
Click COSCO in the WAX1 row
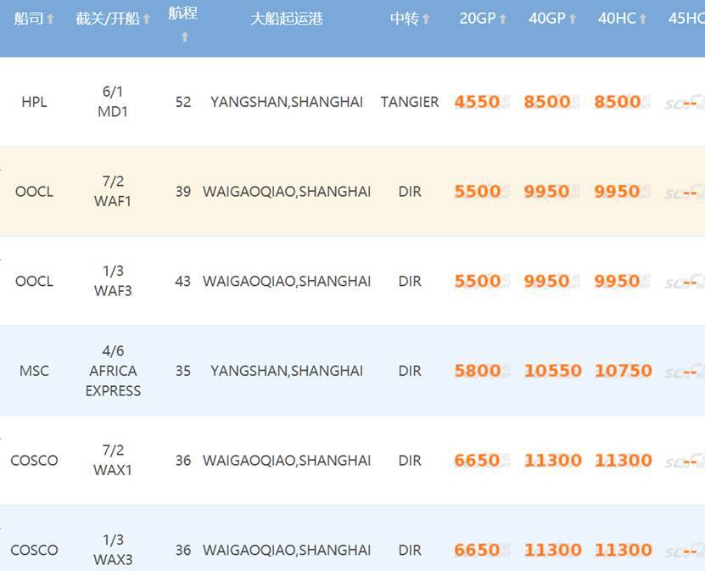tap(34, 461)
